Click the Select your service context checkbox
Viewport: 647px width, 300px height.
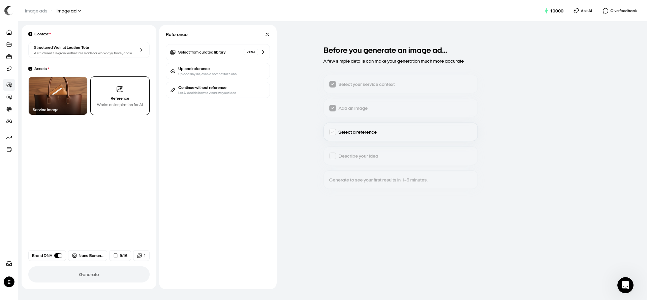[x=333, y=84]
